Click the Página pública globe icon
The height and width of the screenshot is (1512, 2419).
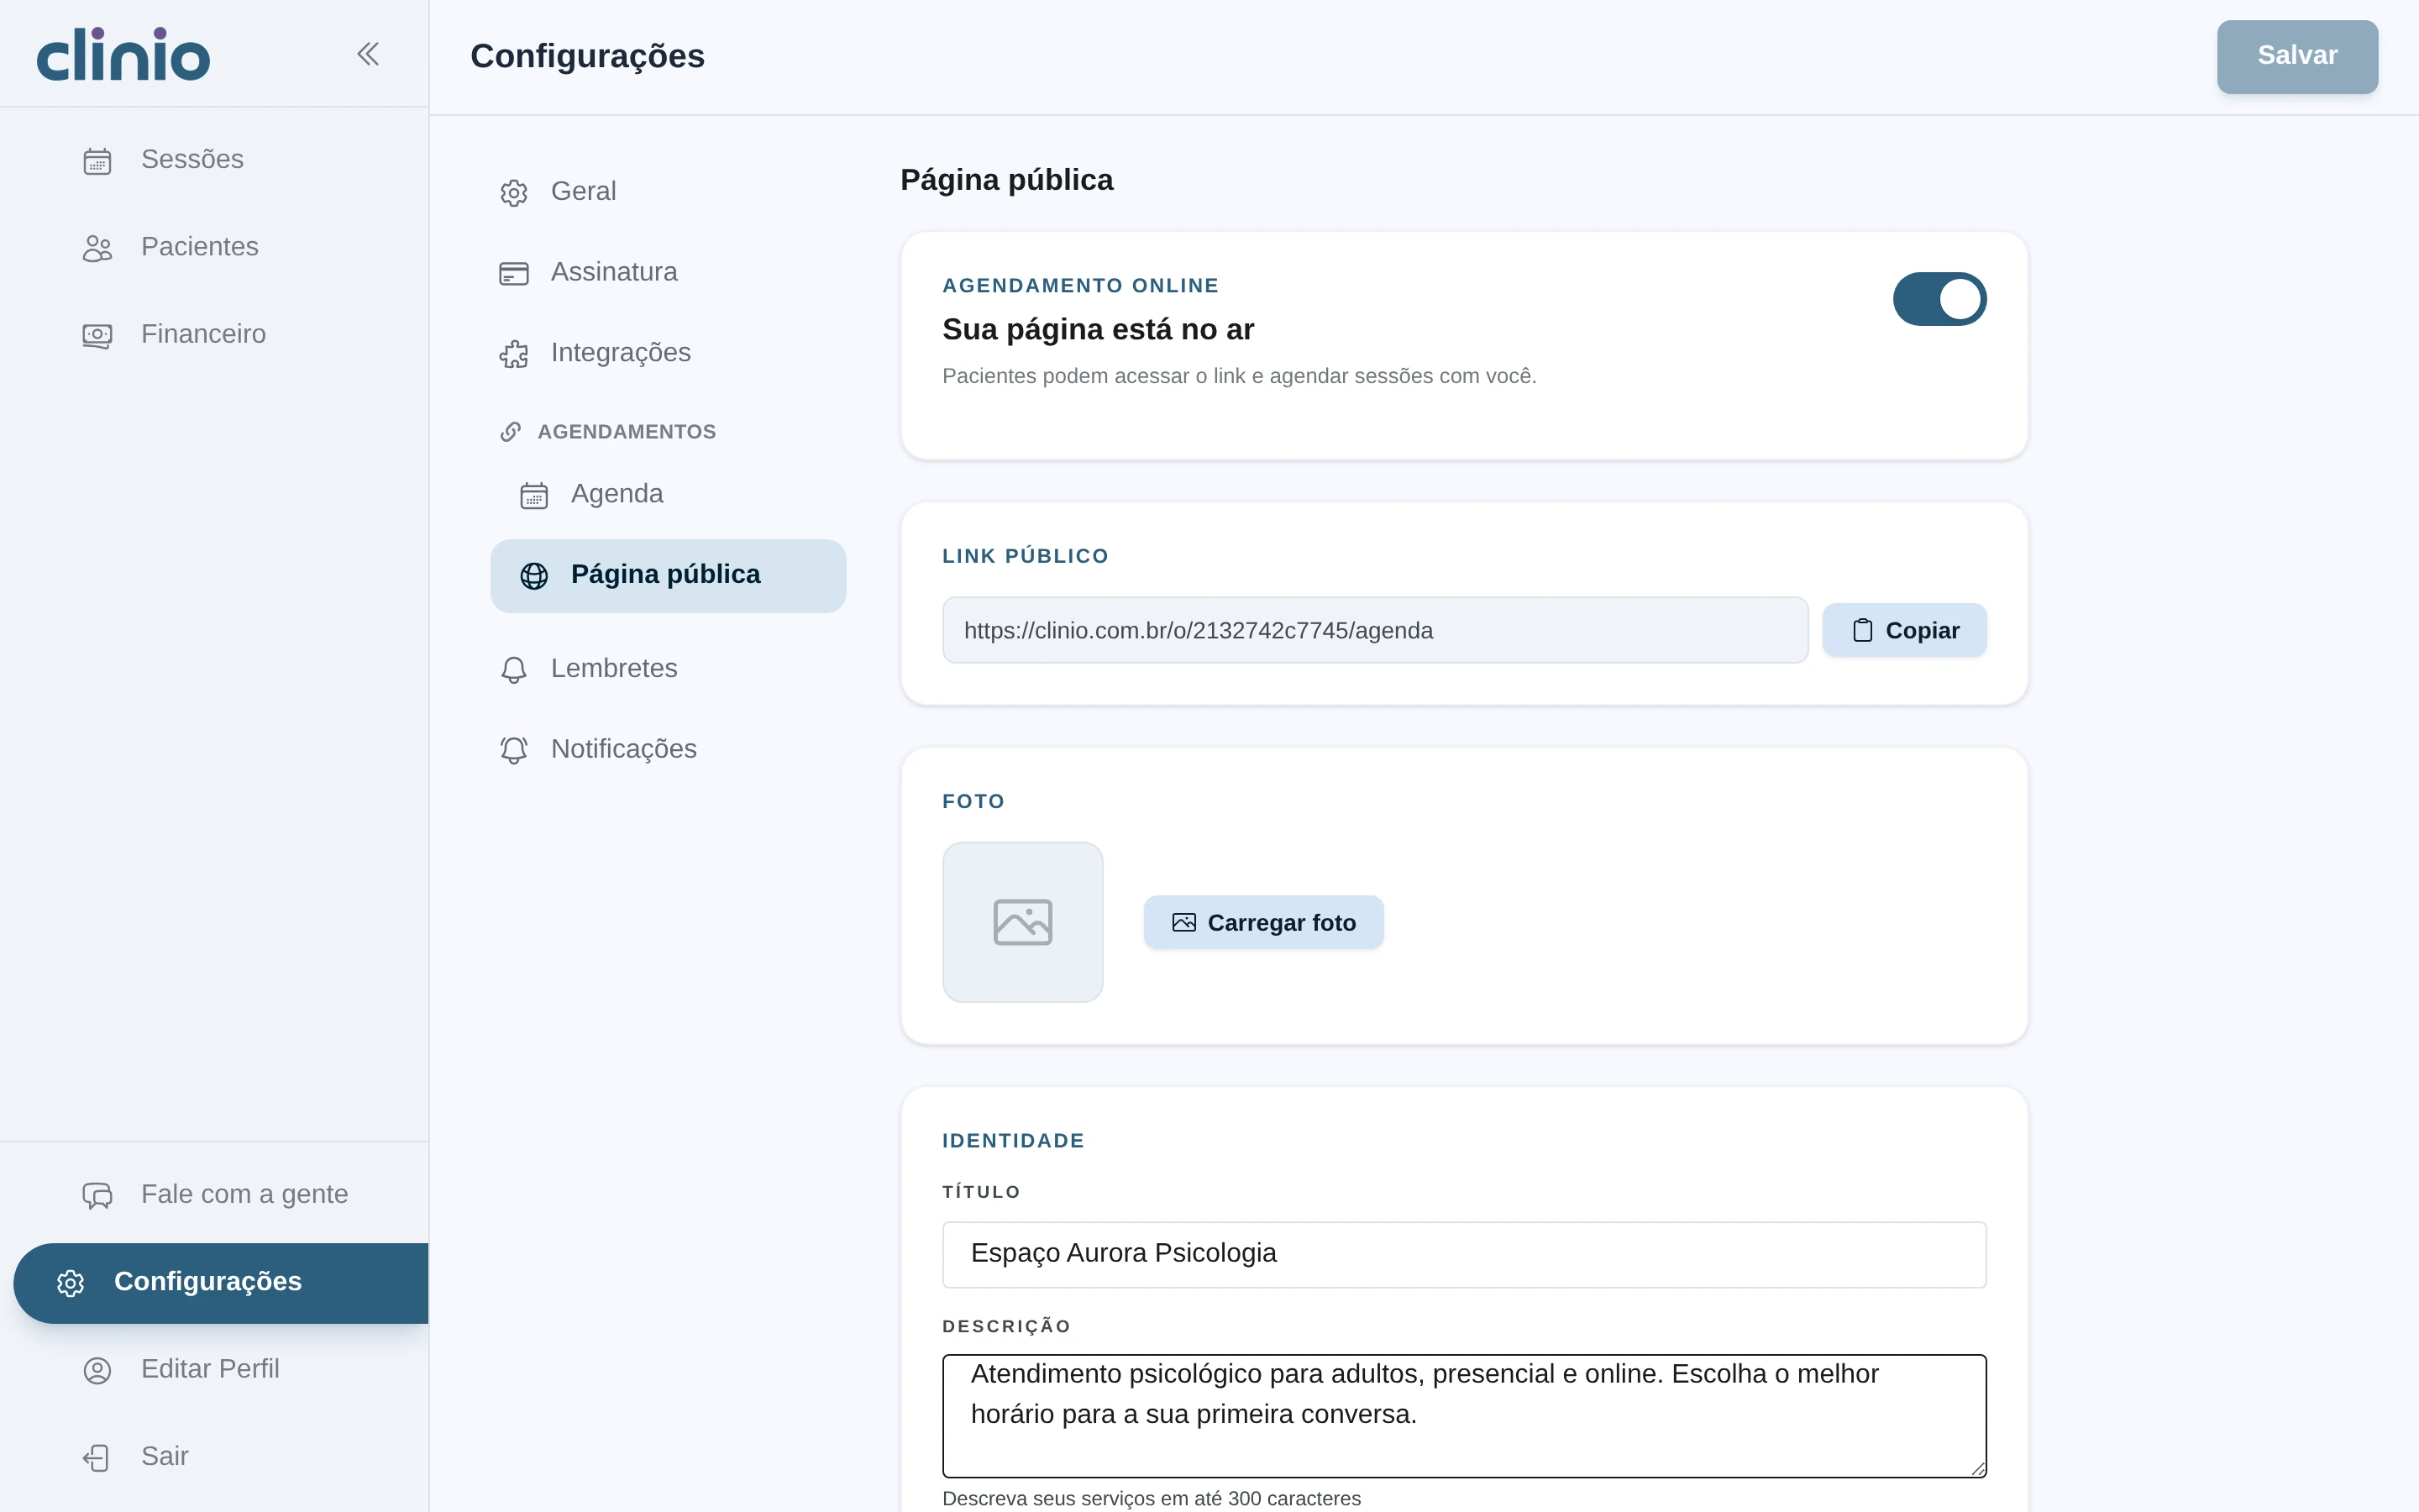point(534,576)
